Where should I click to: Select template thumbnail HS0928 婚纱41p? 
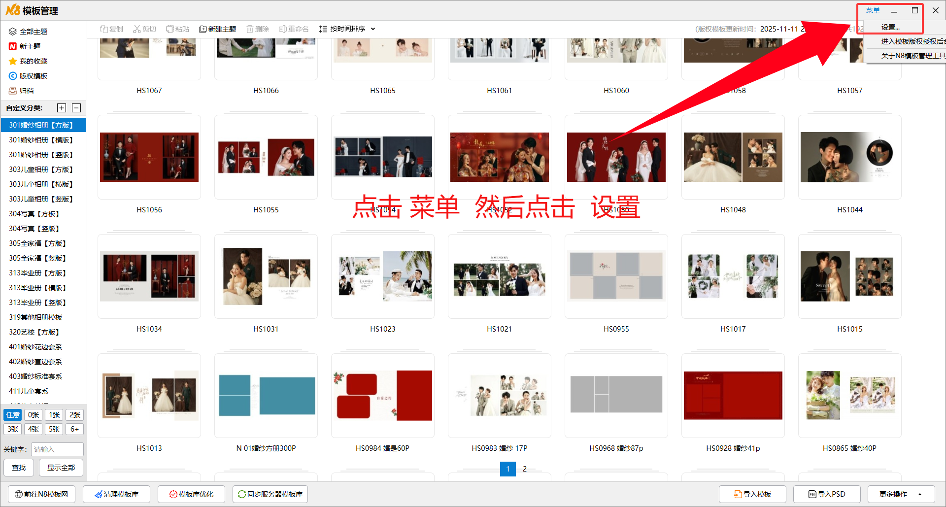(x=733, y=396)
